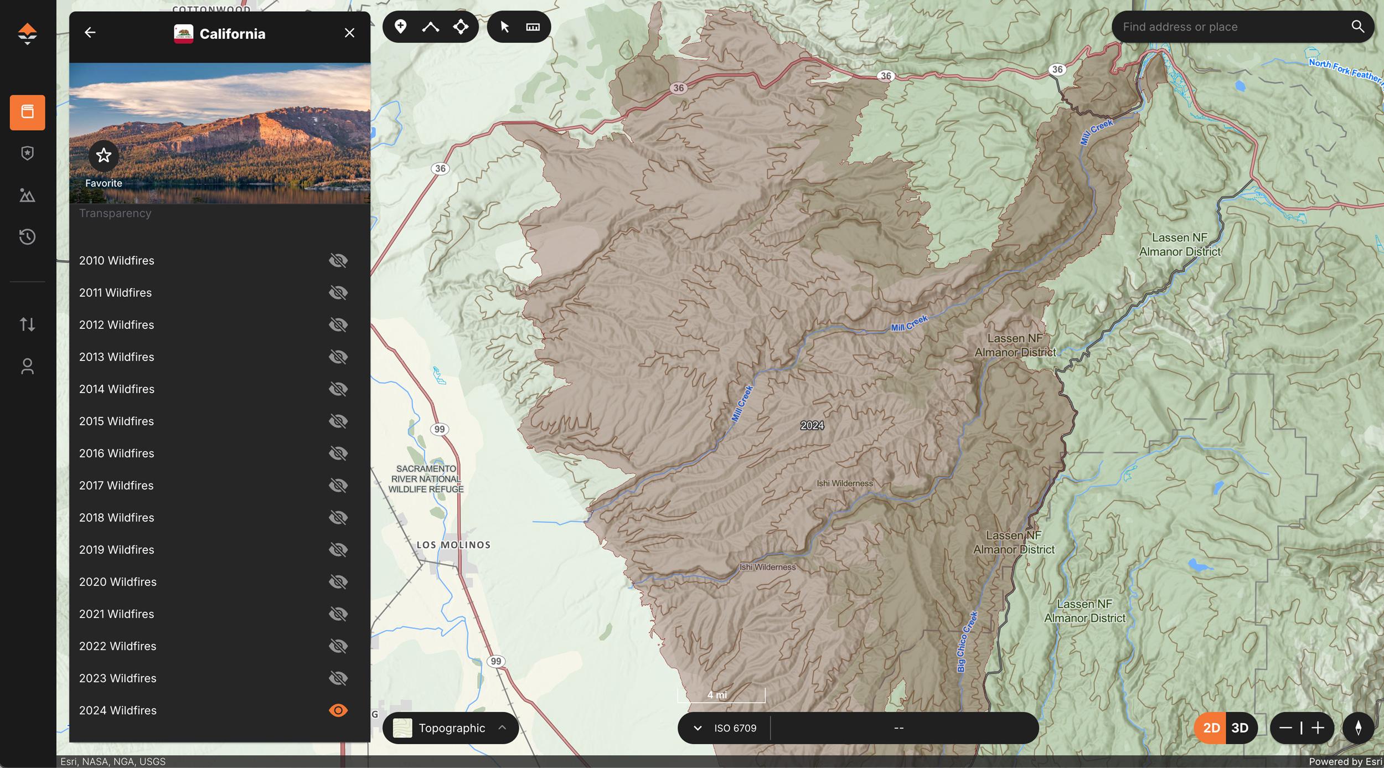Select the shape/area drawing tool
Image resolution: width=1384 pixels, height=768 pixels.
(461, 26)
